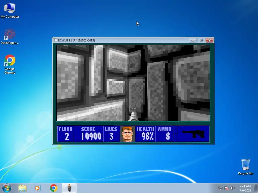
Task: Open File Explorer from the taskbar
Action: click(22, 188)
